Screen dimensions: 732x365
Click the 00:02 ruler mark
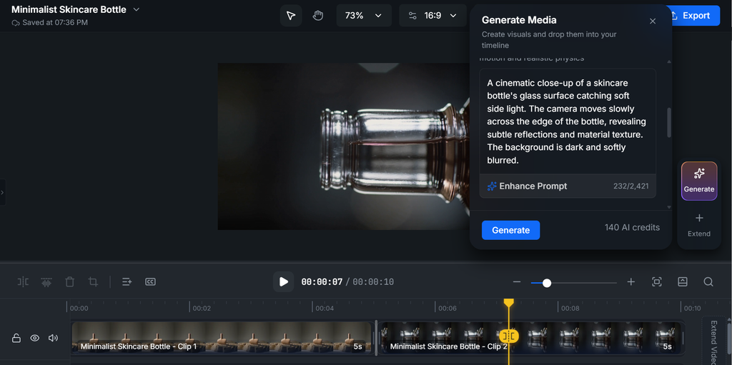pyautogui.click(x=201, y=308)
